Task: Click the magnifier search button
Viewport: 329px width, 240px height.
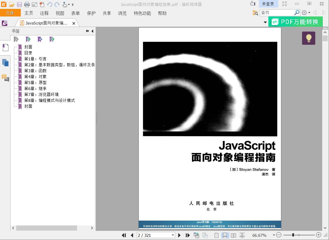Action: click(297, 12)
